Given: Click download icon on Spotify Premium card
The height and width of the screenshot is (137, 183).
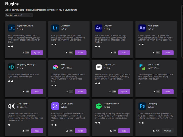Looking at the screenshot, I should pyautogui.click(x=111, y=131).
